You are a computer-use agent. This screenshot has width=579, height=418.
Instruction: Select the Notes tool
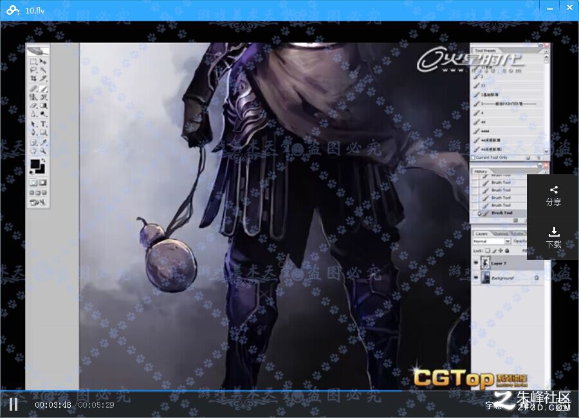point(33,143)
